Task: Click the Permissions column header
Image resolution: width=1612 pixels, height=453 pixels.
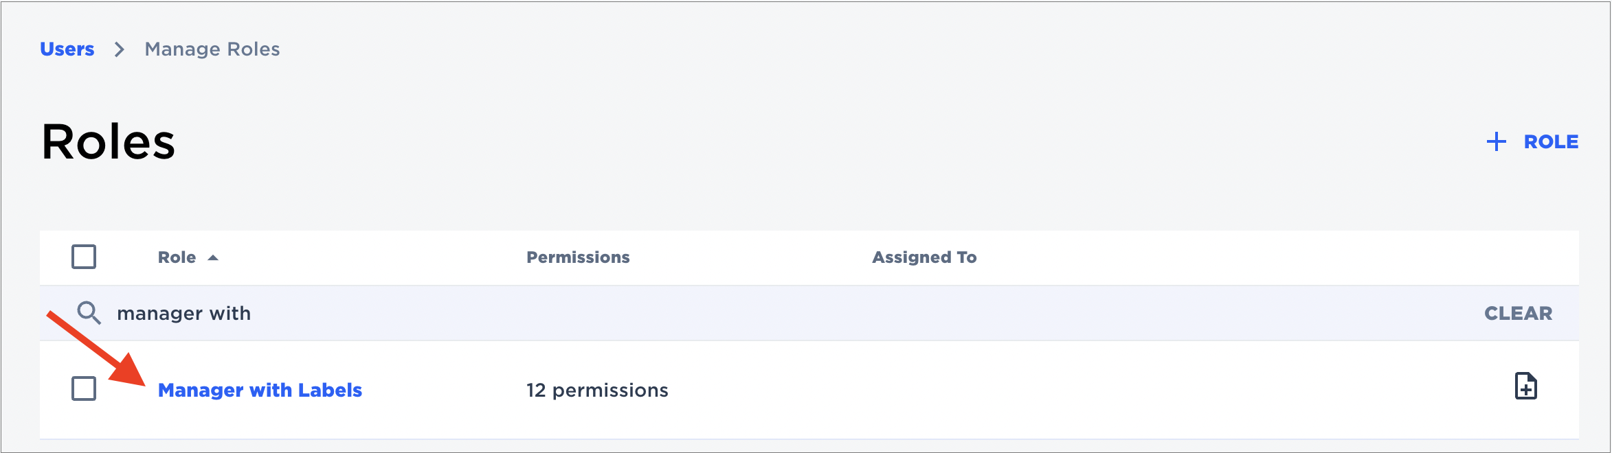Action: (578, 257)
